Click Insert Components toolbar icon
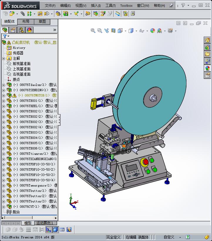The image size is (212, 241). tap(12, 14)
